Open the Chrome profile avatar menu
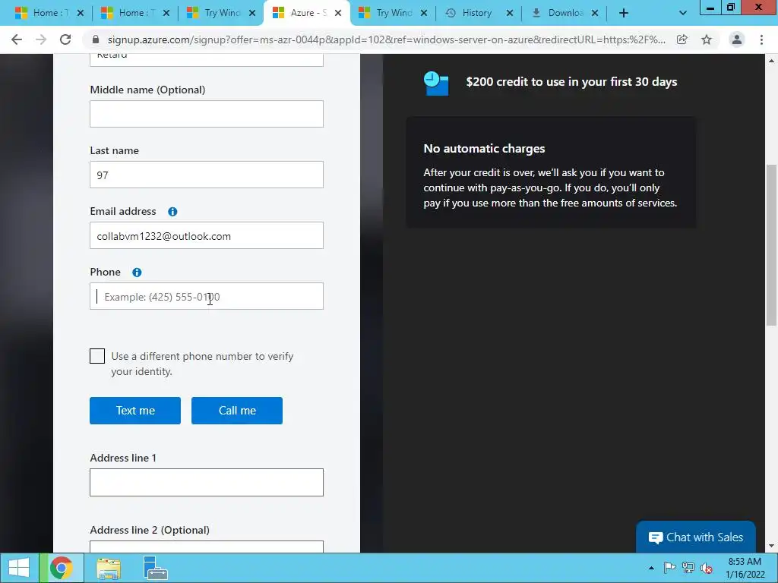 737,39
